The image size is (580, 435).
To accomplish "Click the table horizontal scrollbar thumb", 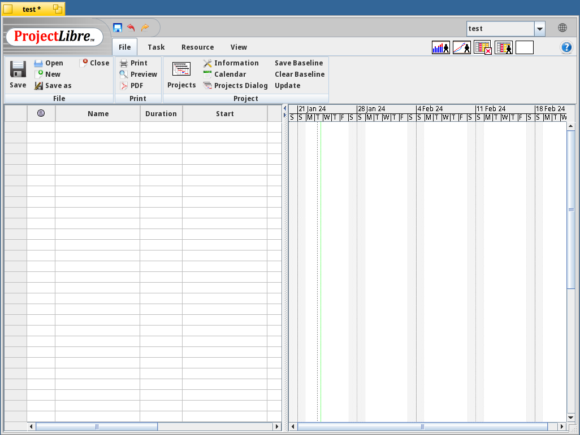I will point(97,427).
